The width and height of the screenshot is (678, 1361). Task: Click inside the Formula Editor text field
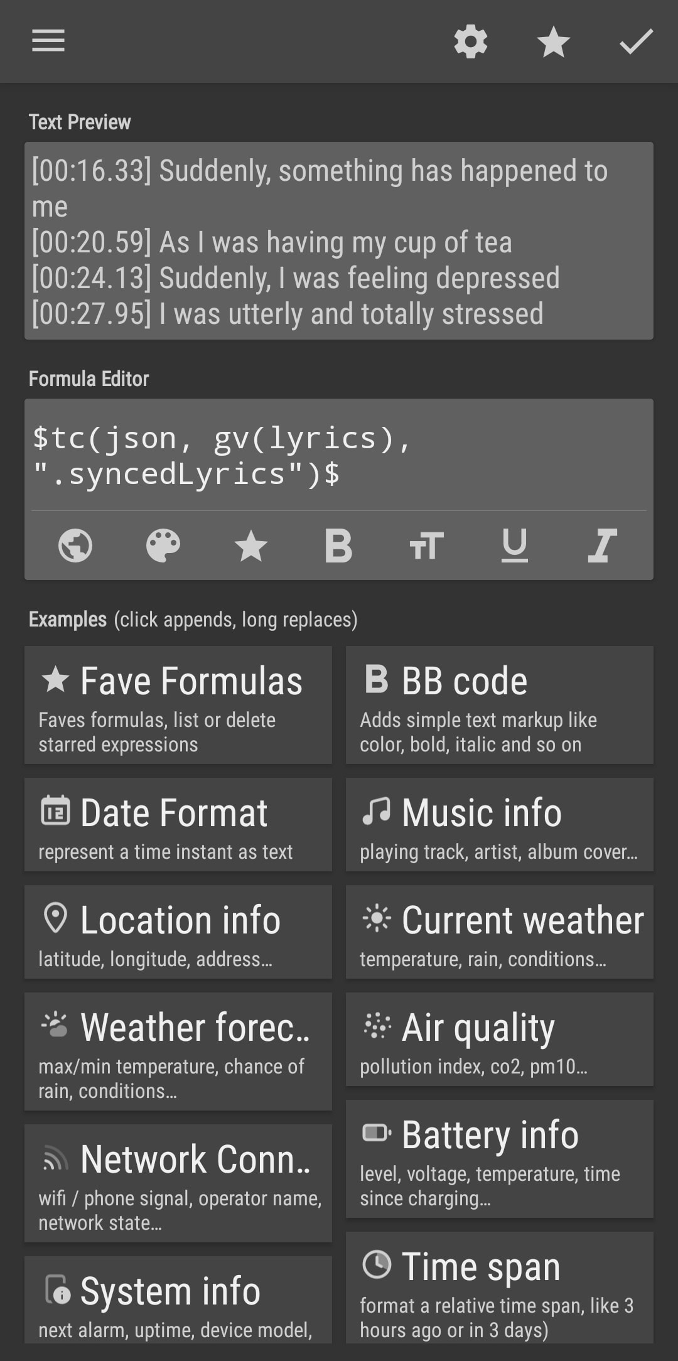339,456
